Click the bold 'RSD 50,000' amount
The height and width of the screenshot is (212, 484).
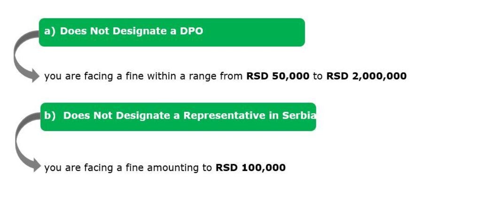click(x=278, y=76)
